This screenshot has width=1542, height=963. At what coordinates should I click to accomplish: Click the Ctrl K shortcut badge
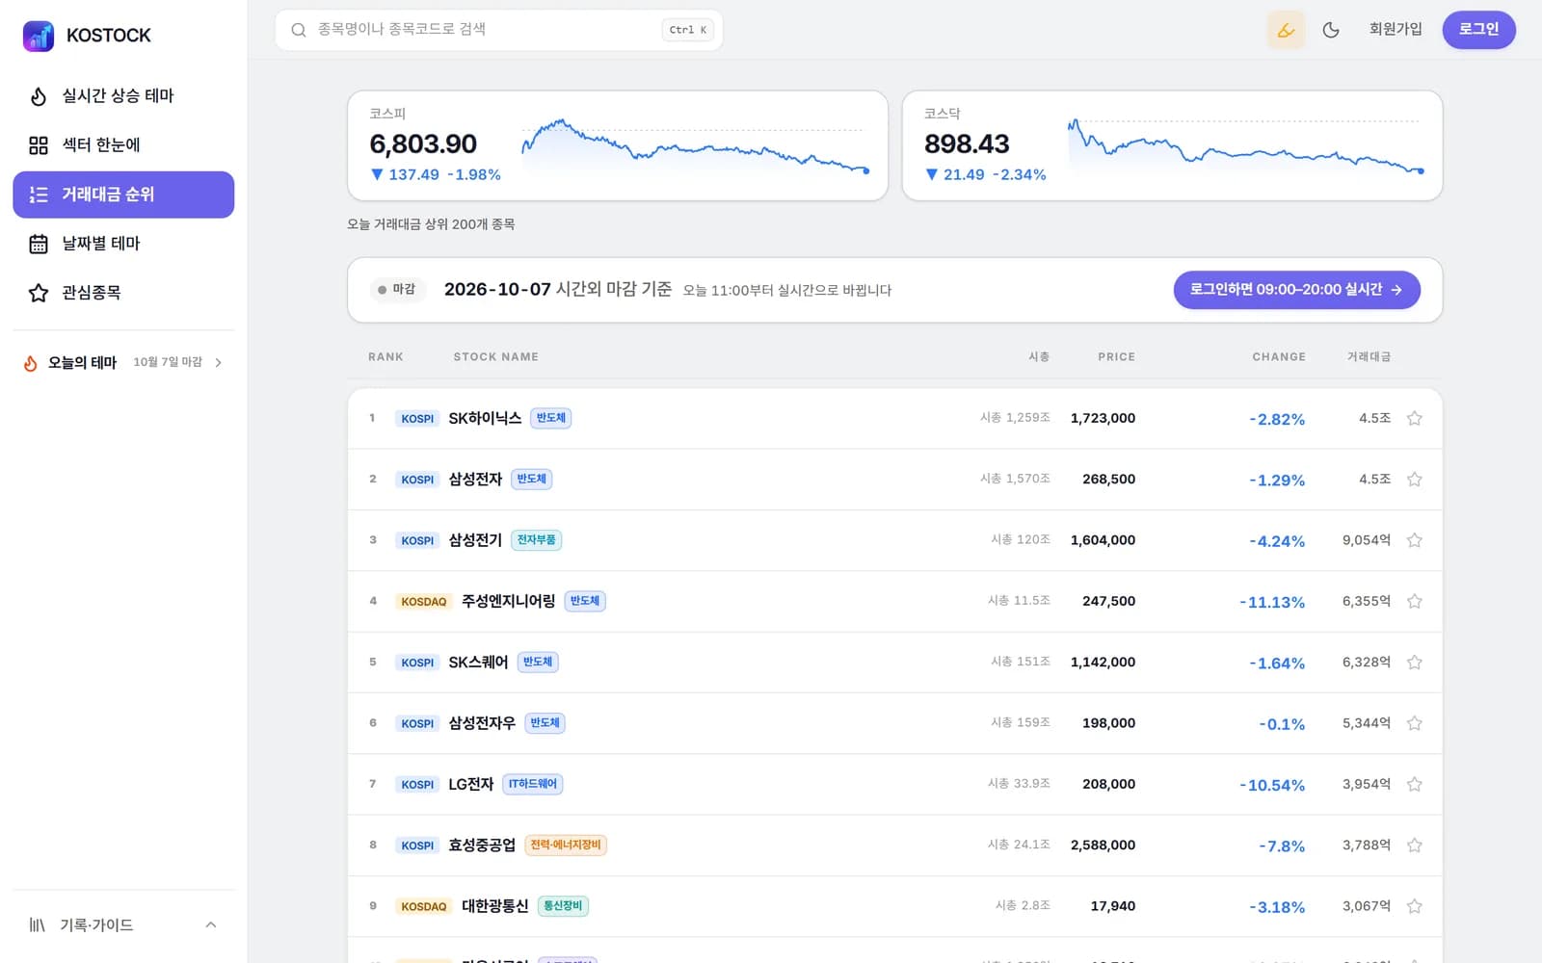688,30
